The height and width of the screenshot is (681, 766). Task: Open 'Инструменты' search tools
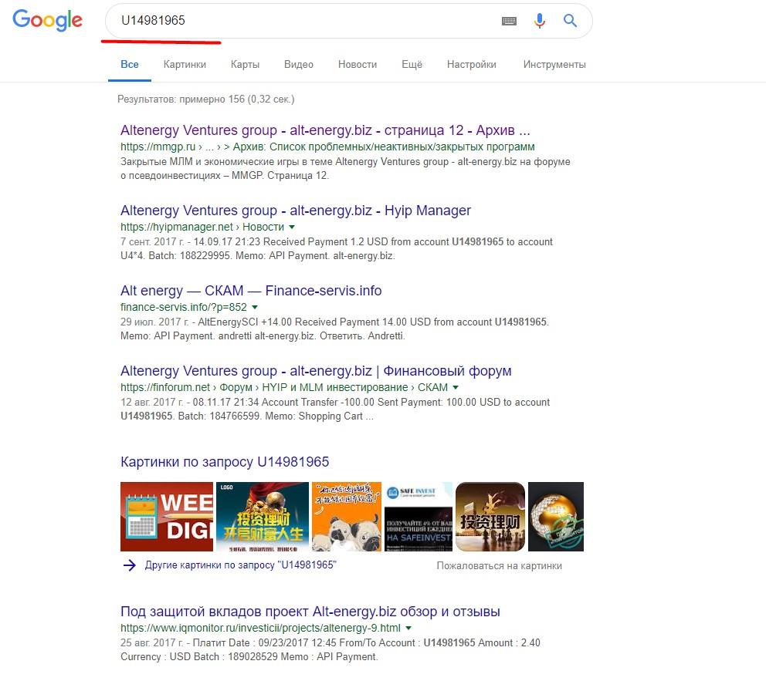pyautogui.click(x=554, y=64)
